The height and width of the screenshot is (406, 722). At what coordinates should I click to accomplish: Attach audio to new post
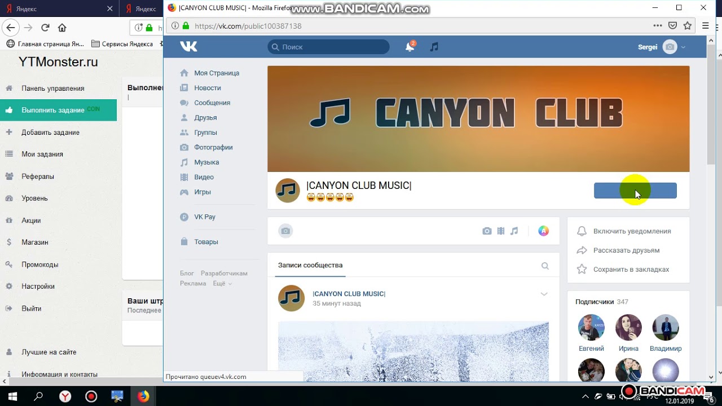[514, 231]
